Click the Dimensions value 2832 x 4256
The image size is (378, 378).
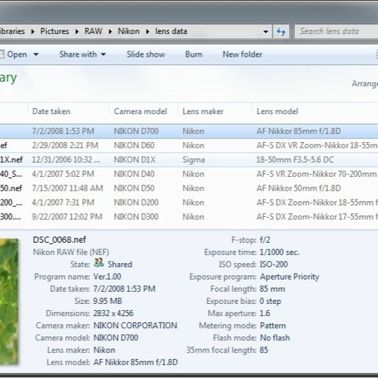click(x=113, y=313)
